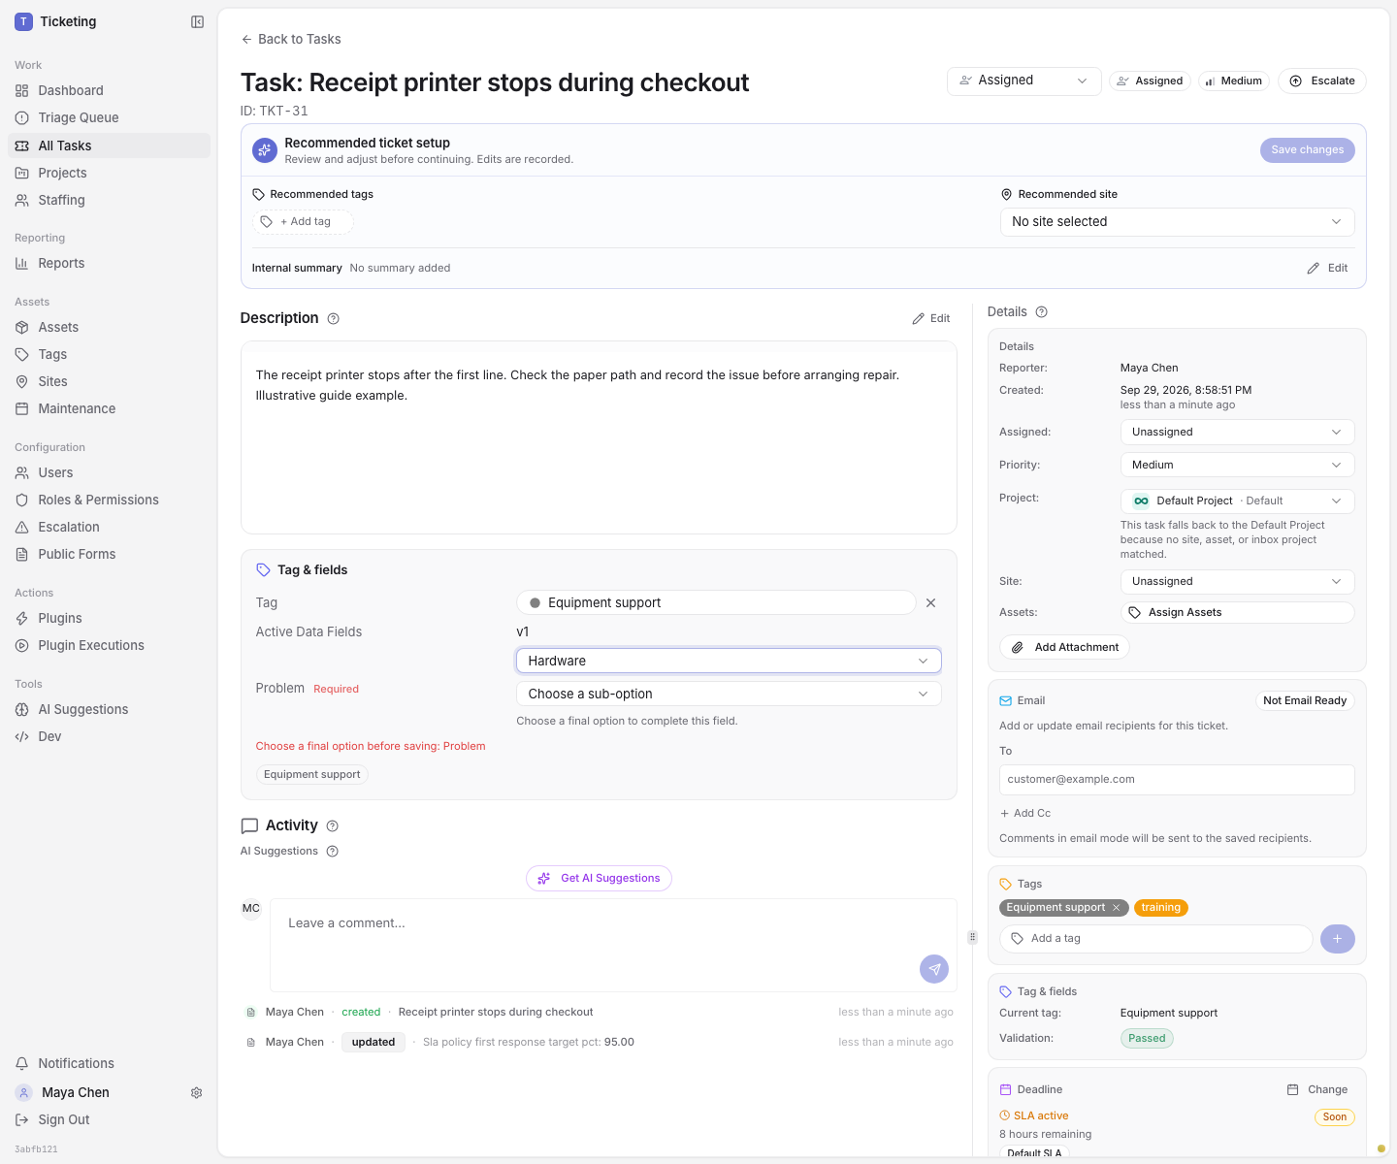Open the Default Project dropdown

click(1237, 501)
